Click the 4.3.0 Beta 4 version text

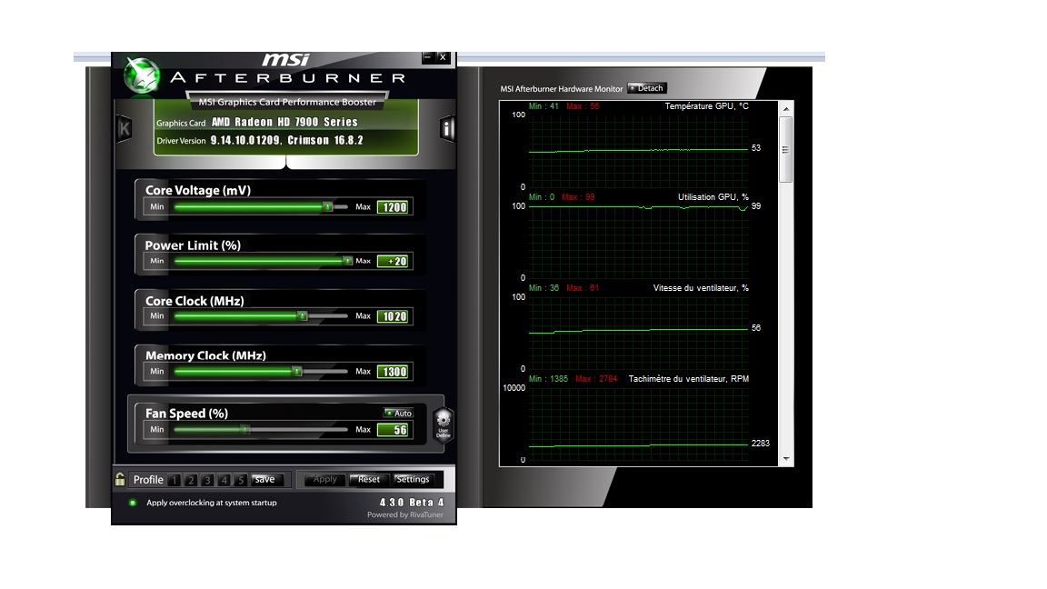[412, 502]
